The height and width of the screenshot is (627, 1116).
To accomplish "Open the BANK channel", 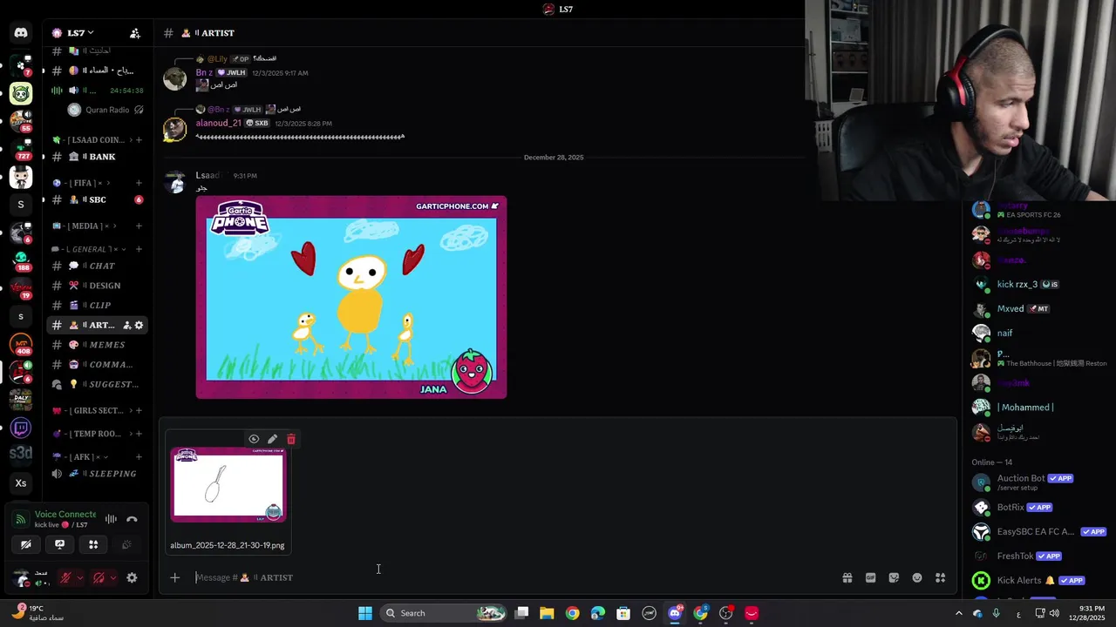I will pos(96,157).
